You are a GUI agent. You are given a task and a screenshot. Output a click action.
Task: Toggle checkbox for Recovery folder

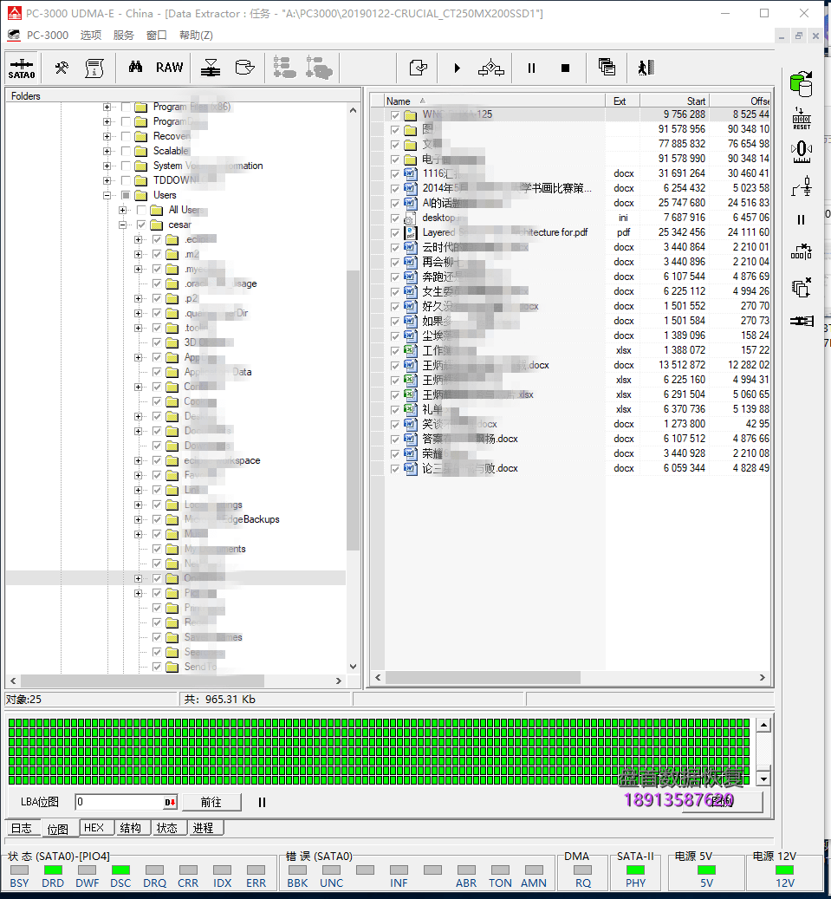(x=127, y=136)
